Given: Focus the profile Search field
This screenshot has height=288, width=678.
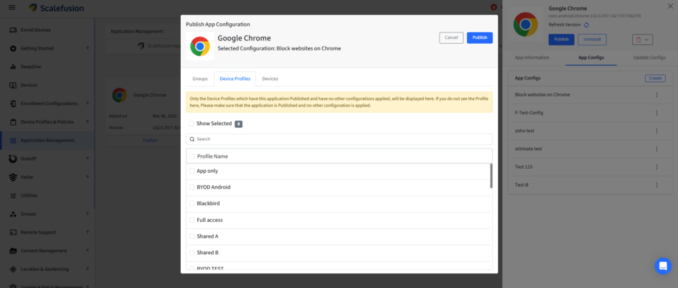Looking at the screenshot, I should [339, 139].
